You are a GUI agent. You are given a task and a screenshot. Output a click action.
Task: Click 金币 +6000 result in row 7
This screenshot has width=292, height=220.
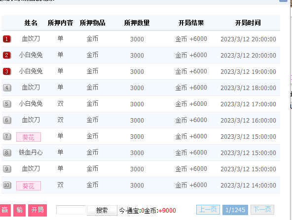coord(191,136)
